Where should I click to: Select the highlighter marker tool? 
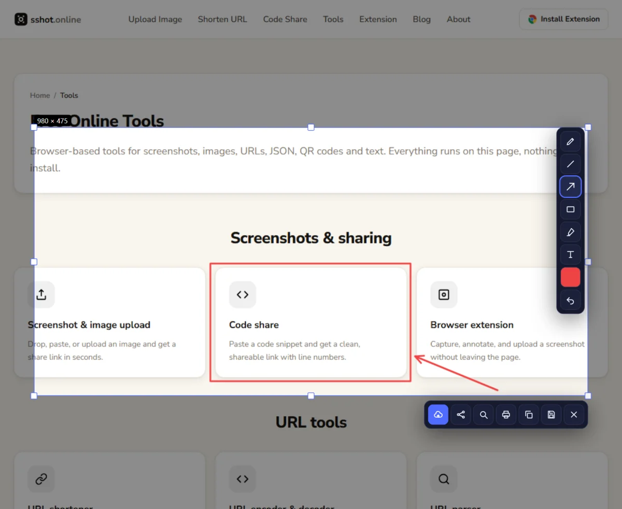(x=570, y=232)
